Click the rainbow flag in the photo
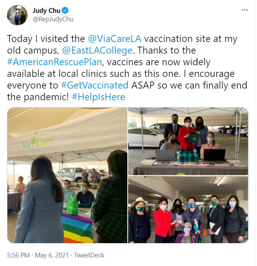This screenshot has height=266, width=257. click(77, 228)
